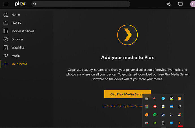The image size is (195, 128).
Task: Click the Spotify tray icon
Action: click(x=155, y=115)
